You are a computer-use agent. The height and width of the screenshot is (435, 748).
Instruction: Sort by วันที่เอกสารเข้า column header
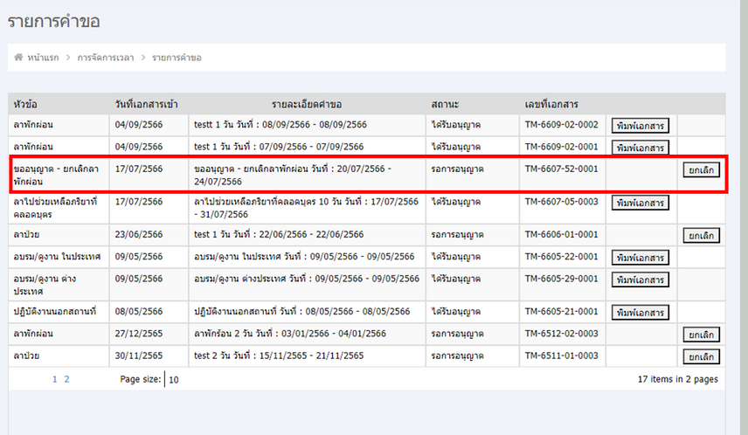[146, 104]
